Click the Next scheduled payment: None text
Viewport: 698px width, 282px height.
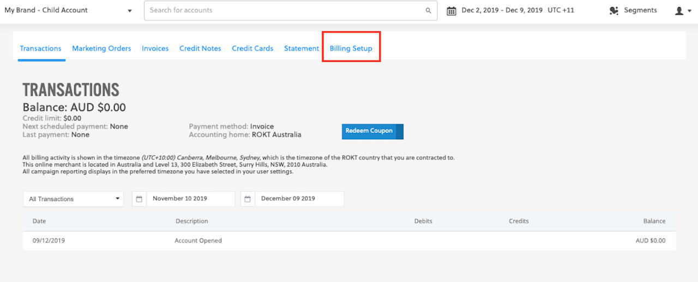[x=75, y=126]
